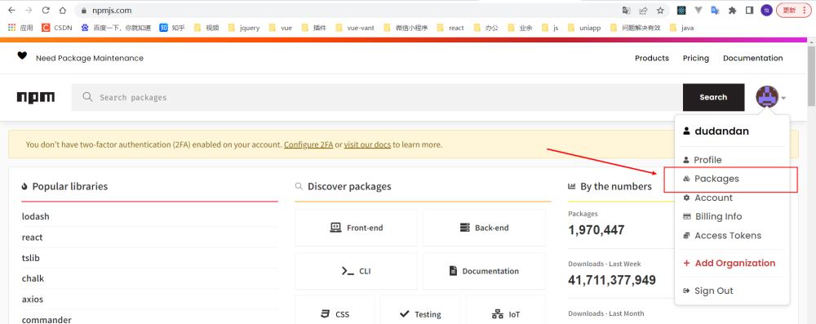Select the CLI discover category

(x=356, y=271)
